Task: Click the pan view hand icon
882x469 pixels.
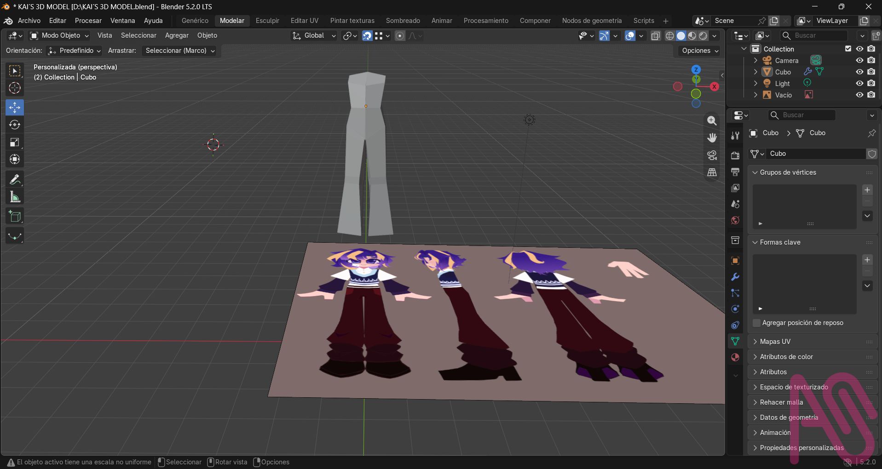Action: point(712,138)
